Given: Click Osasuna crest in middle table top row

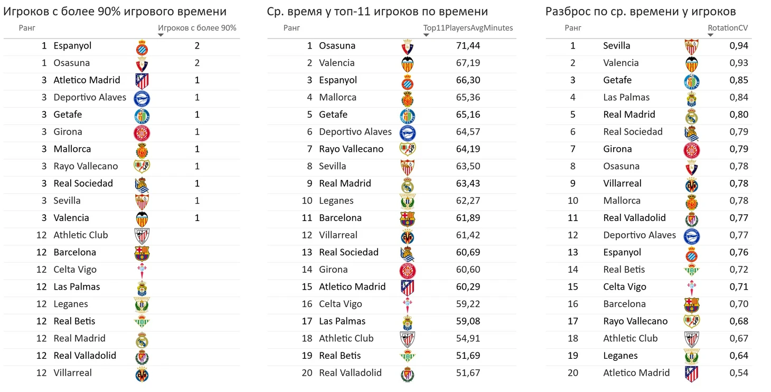Looking at the screenshot, I should click(x=407, y=47).
